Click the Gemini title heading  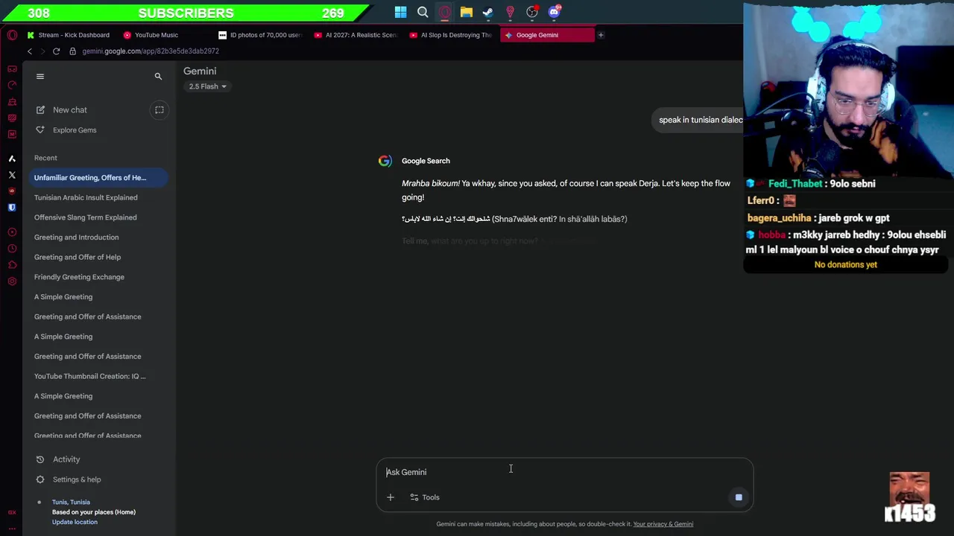200,71
